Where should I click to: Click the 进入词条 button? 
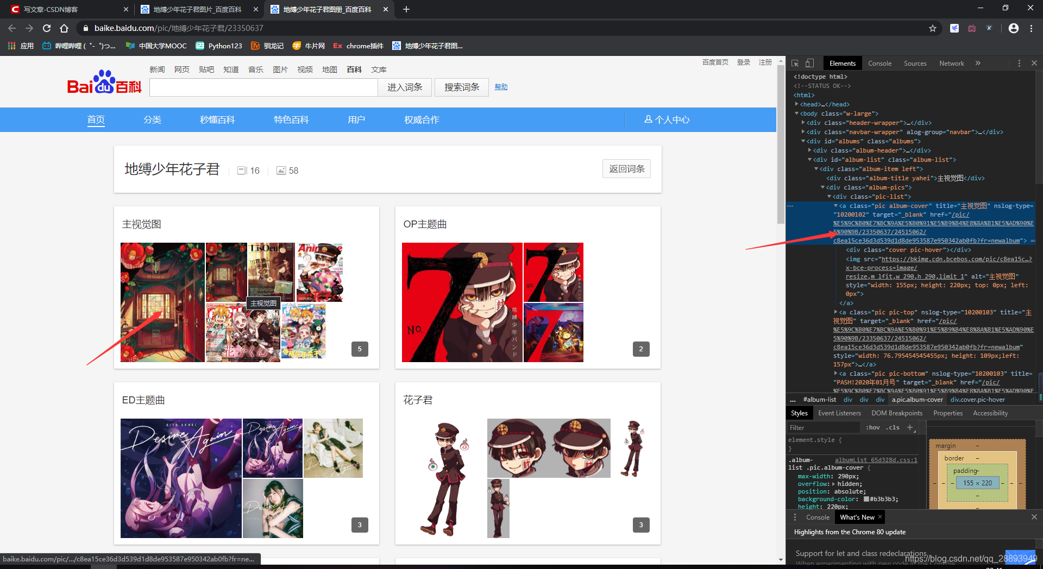[x=405, y=87]
